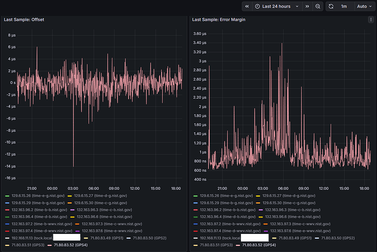
Task: Select 71.80.83.52 (GPS4) in Offset legend
Action: coord(70,245)
